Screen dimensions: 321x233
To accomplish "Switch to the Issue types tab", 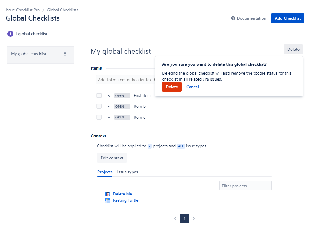I will 128,172.
